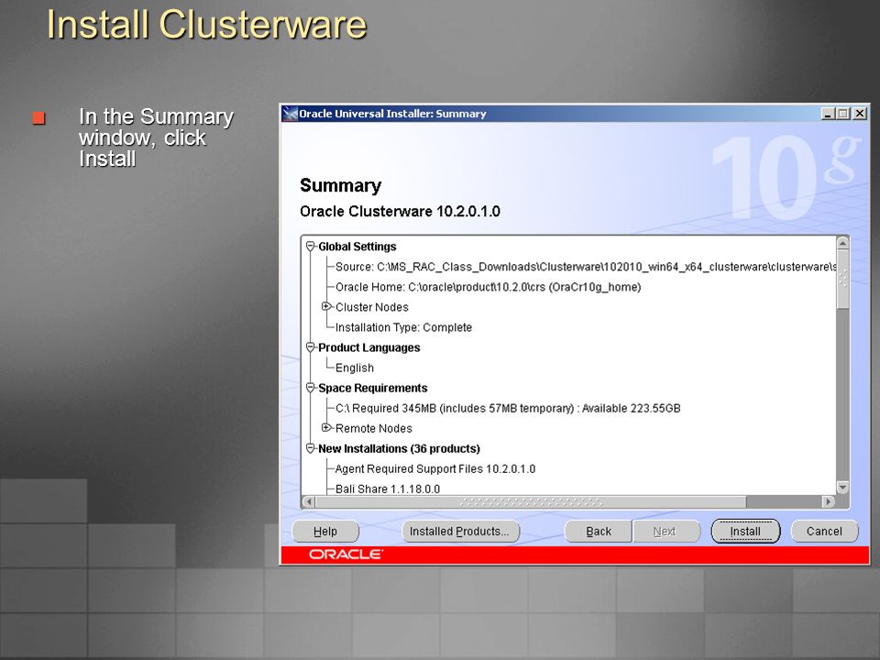Screen dimensions: 880x660
Task: Open the Installed Products dialog
Action: coord(460,531)
